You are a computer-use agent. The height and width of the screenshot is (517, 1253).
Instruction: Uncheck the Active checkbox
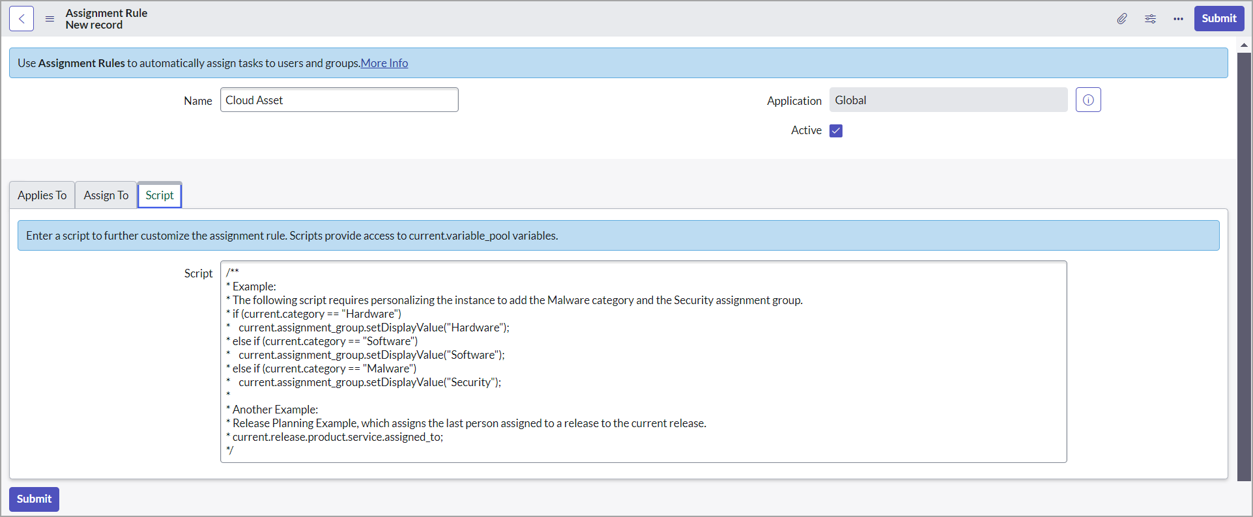coord(836,131)
